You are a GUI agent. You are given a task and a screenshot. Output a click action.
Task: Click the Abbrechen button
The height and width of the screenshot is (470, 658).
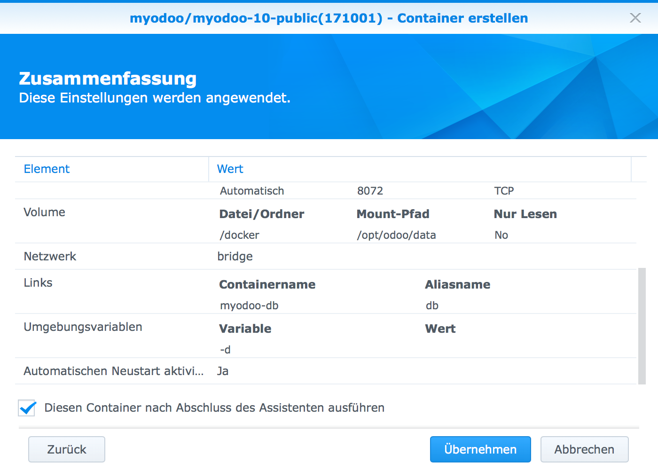point(584,449)
